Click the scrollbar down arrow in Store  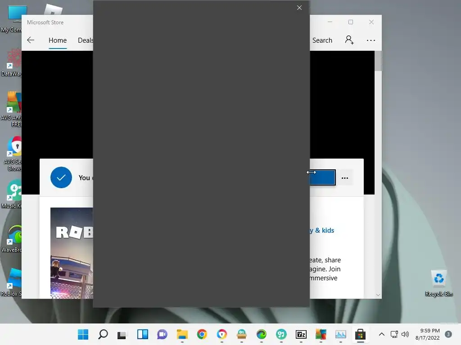[378, 295]
